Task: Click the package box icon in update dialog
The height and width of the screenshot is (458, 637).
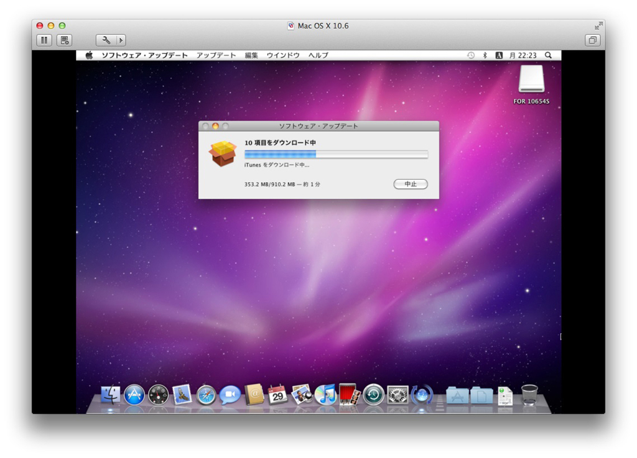Action: tap(222, 153)
